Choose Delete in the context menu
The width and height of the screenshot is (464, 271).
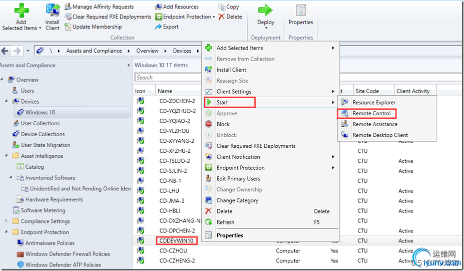[x=270, y=211]
